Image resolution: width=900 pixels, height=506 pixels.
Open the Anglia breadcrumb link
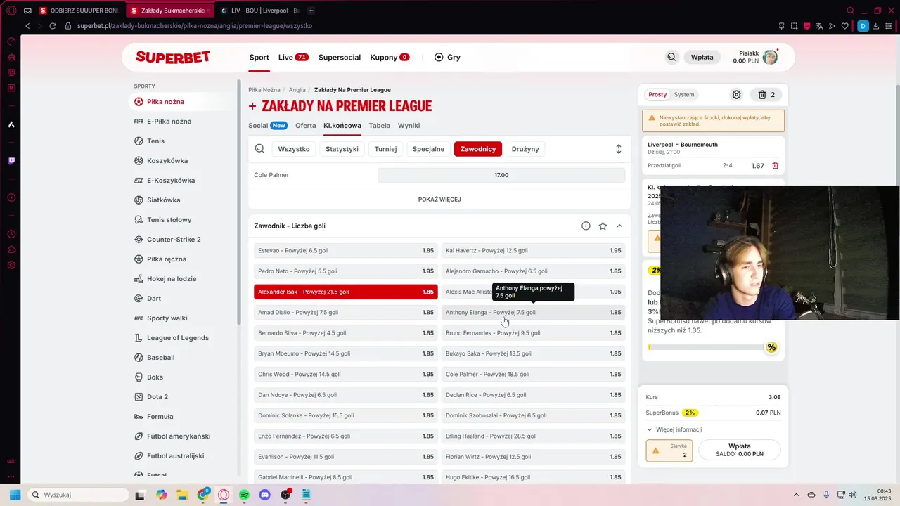click(297, 90)
